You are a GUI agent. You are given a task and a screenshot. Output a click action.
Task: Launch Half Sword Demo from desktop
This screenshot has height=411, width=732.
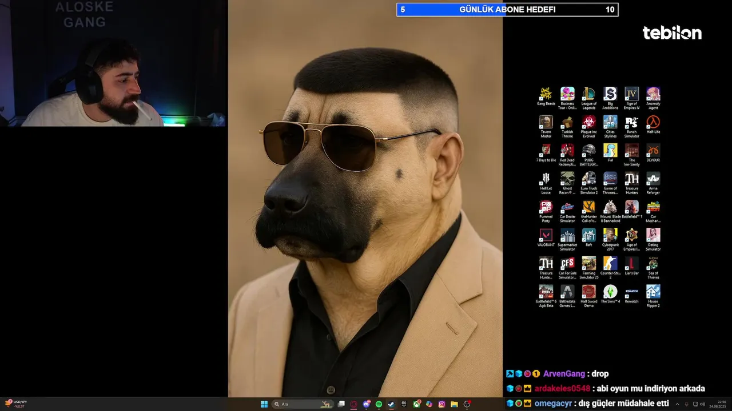(588, 296)
